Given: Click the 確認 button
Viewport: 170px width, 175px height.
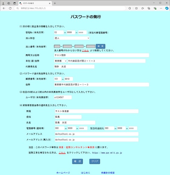Looking at the screenshot, I should tap(77, 161).
